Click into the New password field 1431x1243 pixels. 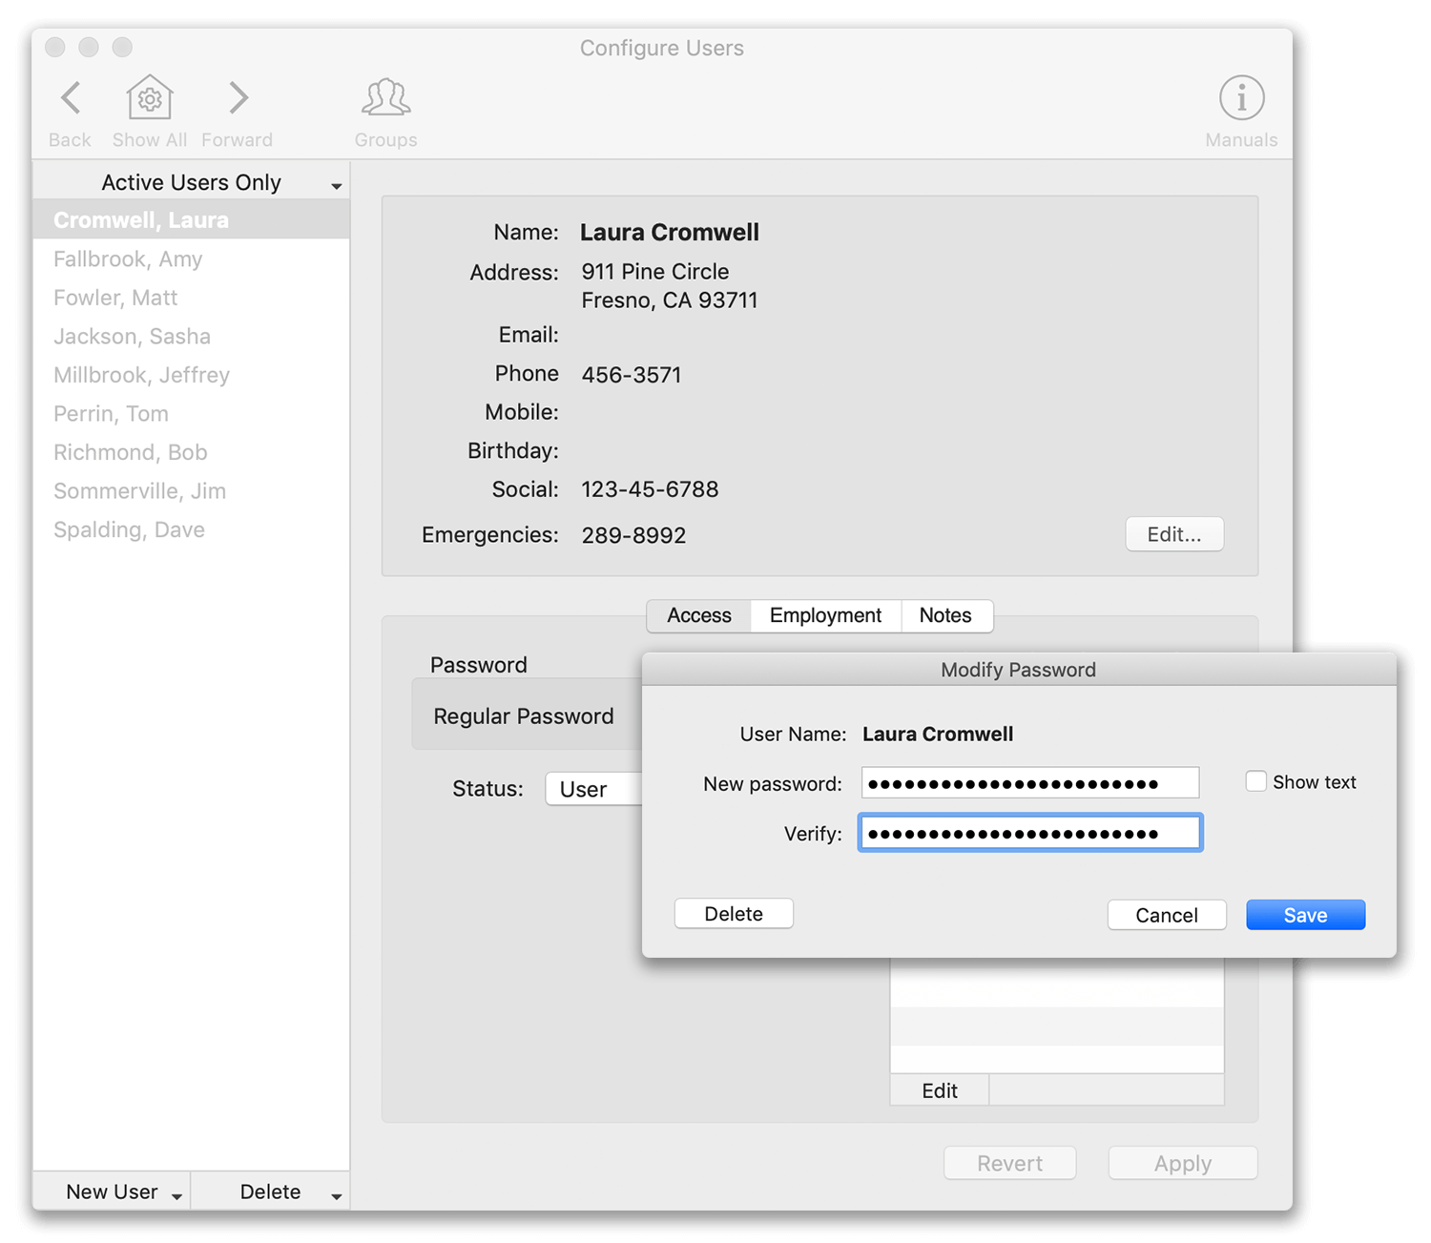point(1029,784)
